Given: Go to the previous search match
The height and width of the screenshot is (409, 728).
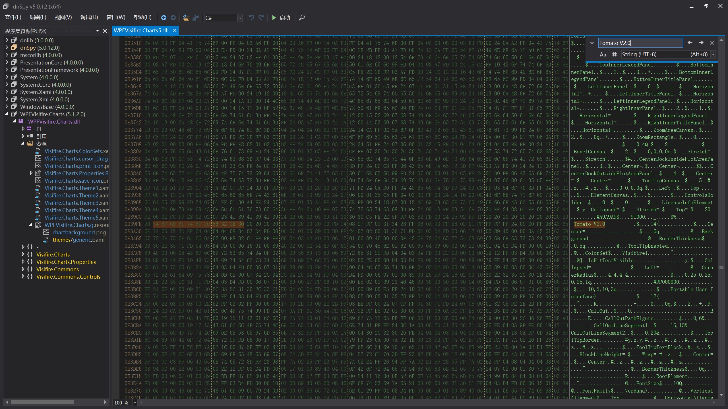Looking at the screenshot, I should [690, 43].
